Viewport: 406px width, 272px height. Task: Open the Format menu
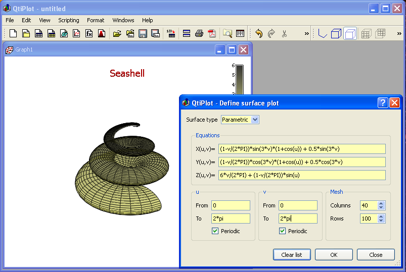(x=96, y=20)
